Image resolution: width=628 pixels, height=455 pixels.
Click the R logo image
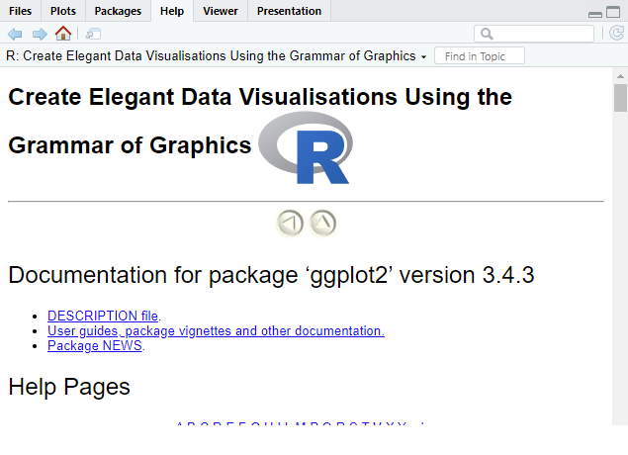tap(306, 147)
